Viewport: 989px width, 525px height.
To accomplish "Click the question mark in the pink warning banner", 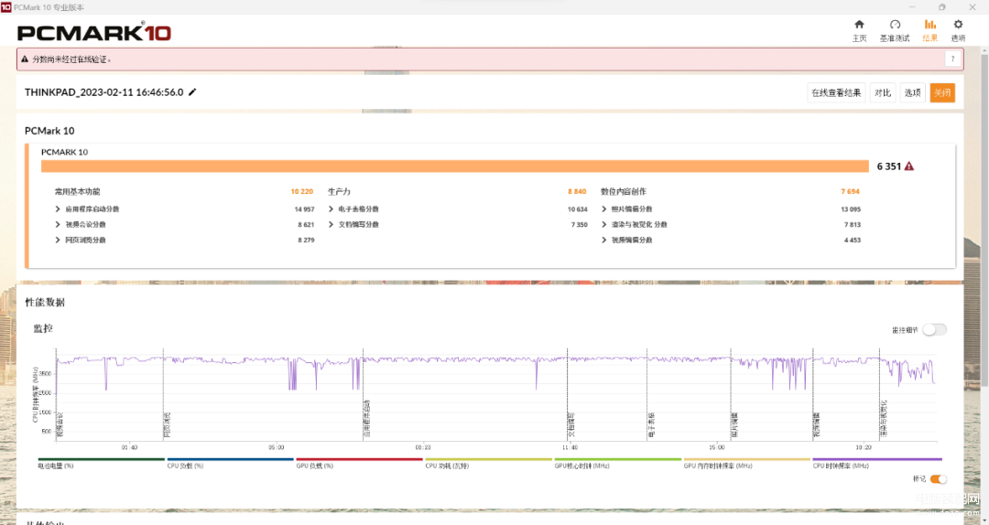I will click(952, 59).
